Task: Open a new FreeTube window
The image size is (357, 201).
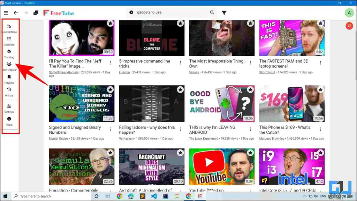Action: [x=36, y=13]
